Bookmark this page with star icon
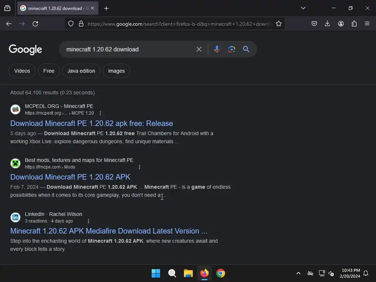The height and width of the screenshot is (282, 376). click(278, 24)
